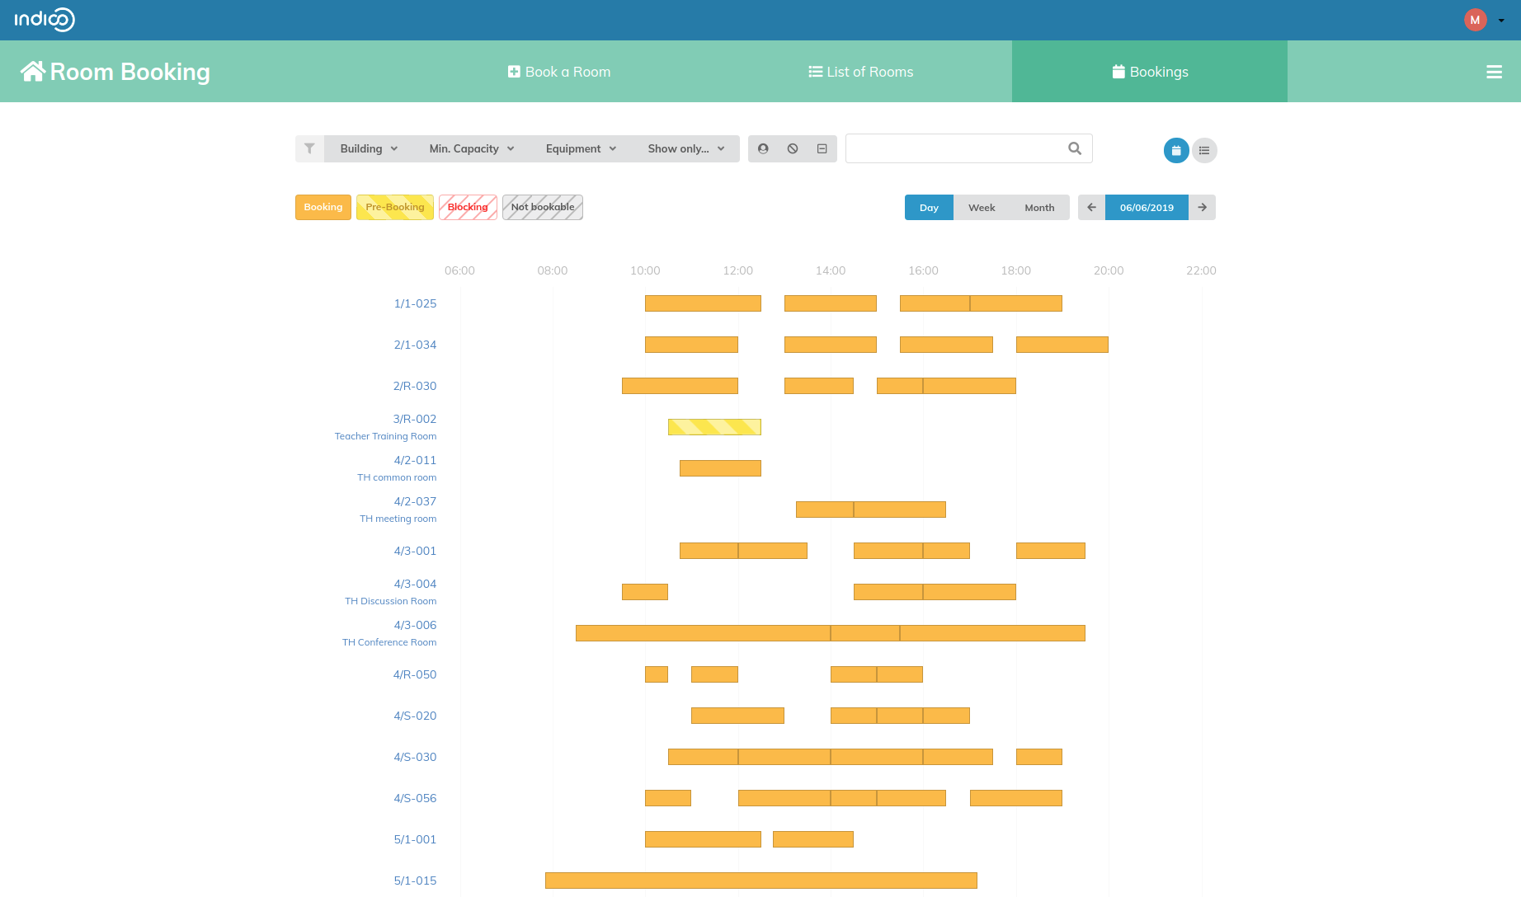Click the 4/3-004 short morning booking
The width and height of the screenshot is (1521, 897).
click(x=645, y=592)
